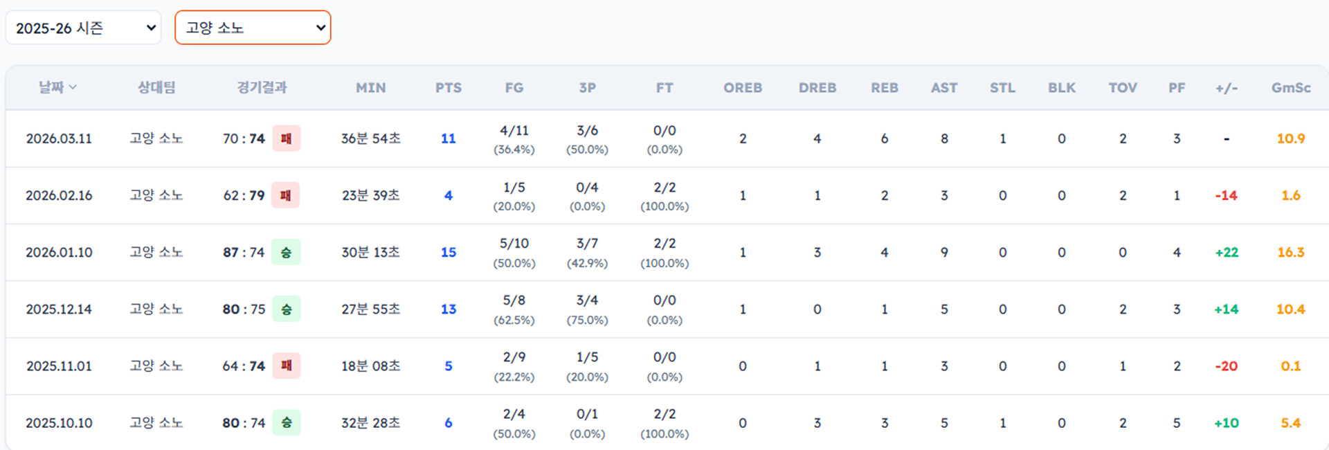Open the 고양 소노 team dropdown
This screenshot has height=450, width=1329.
click(x=253, y=28)
